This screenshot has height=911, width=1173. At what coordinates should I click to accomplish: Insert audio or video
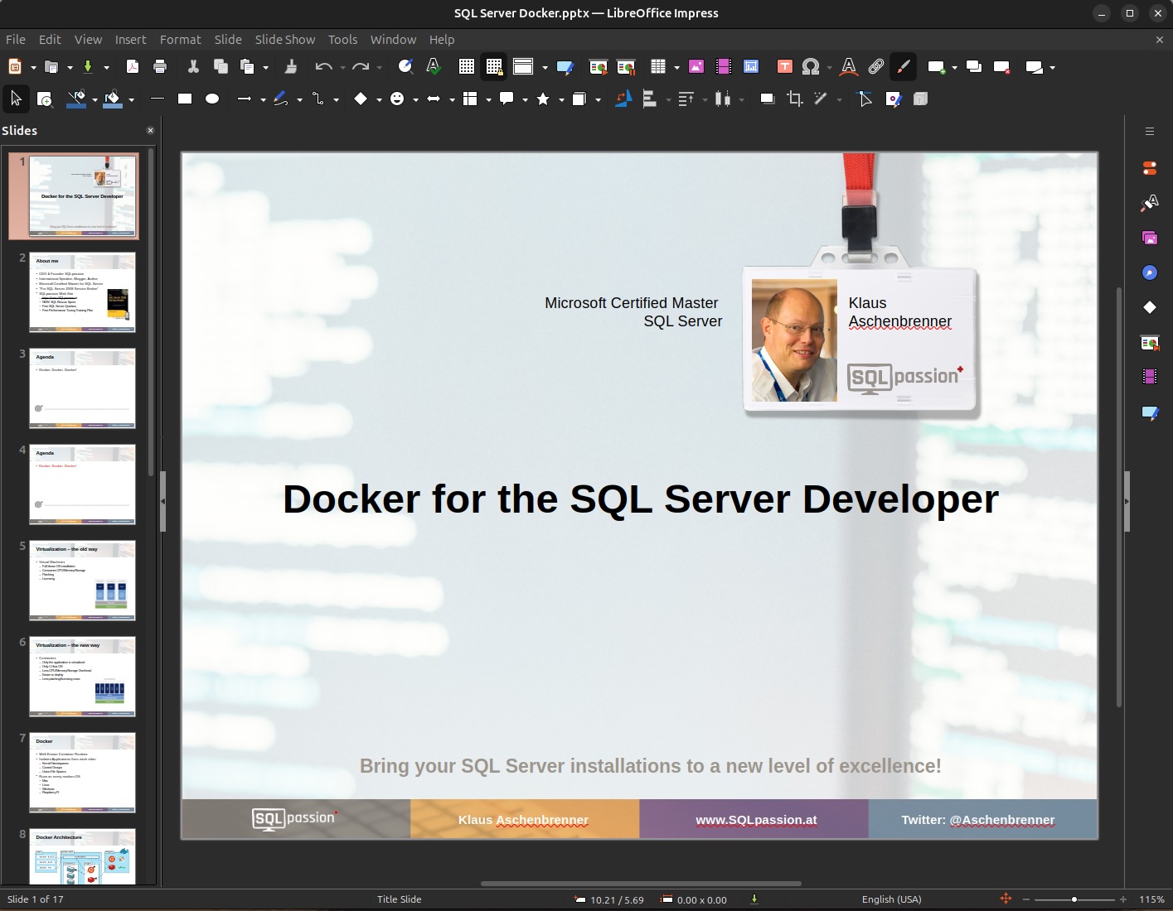coord(724,67)
